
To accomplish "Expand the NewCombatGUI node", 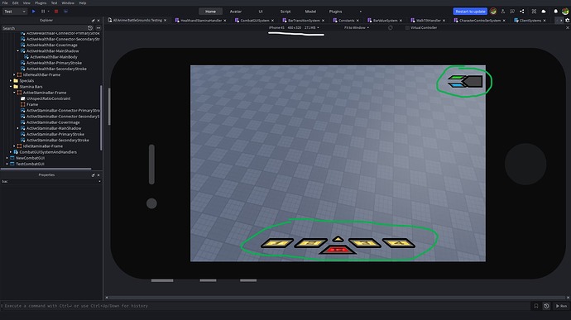I will [x=7, y=158].
